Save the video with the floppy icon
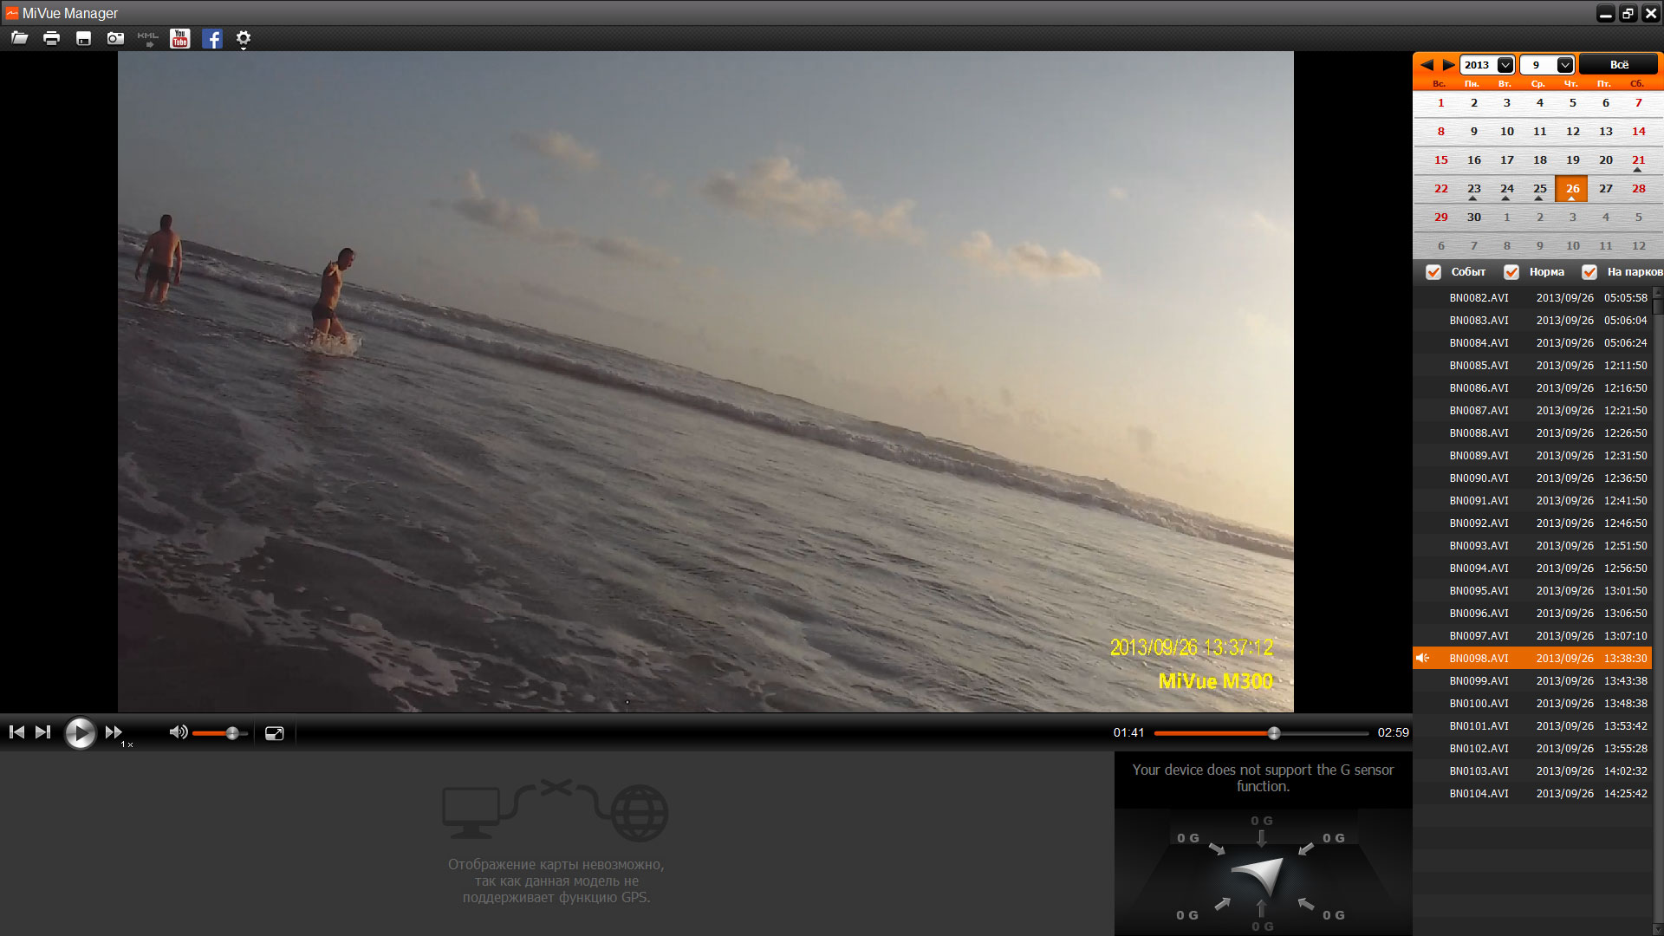This screenshot has width=1664, height=936. (83, 38)
